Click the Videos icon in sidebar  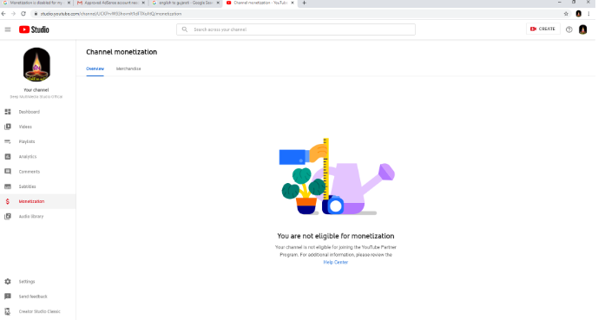click(x=8, y=127)
